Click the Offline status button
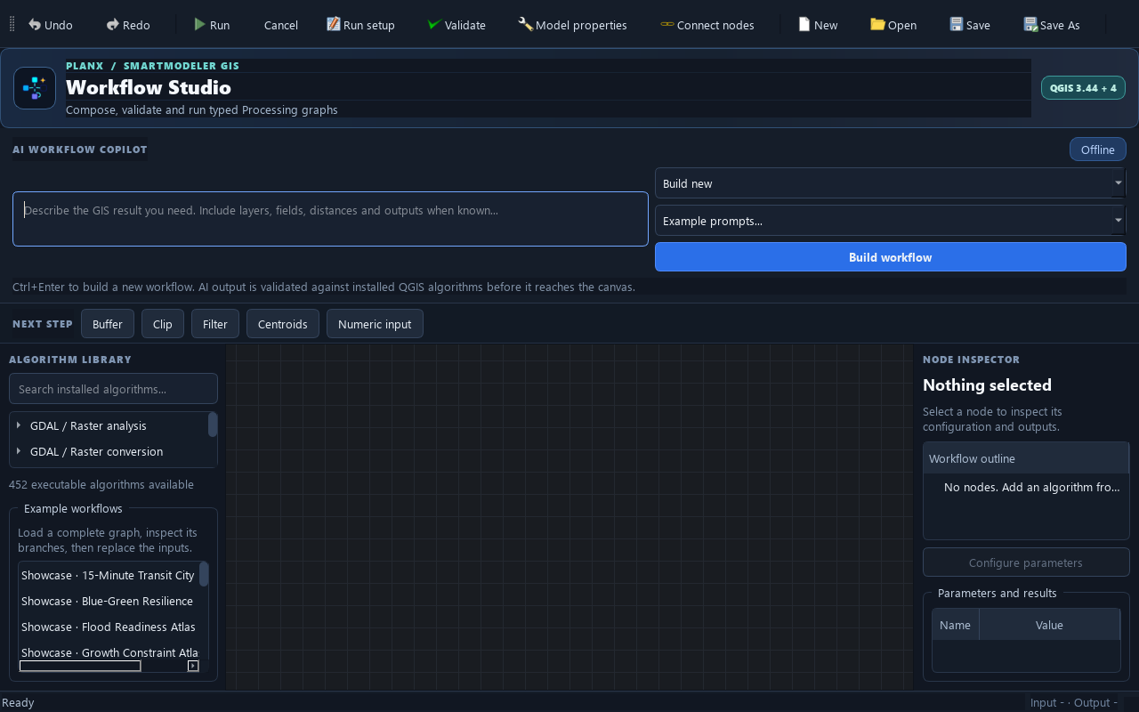Viewport: 1139px width, 712px height. 1097,150
